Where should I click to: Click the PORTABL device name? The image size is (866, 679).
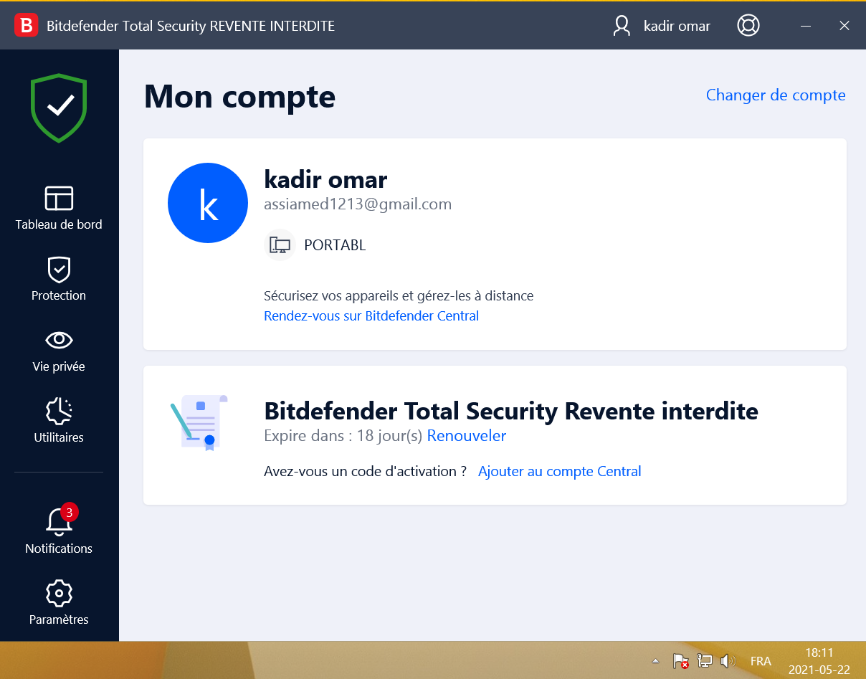point(335,245)
